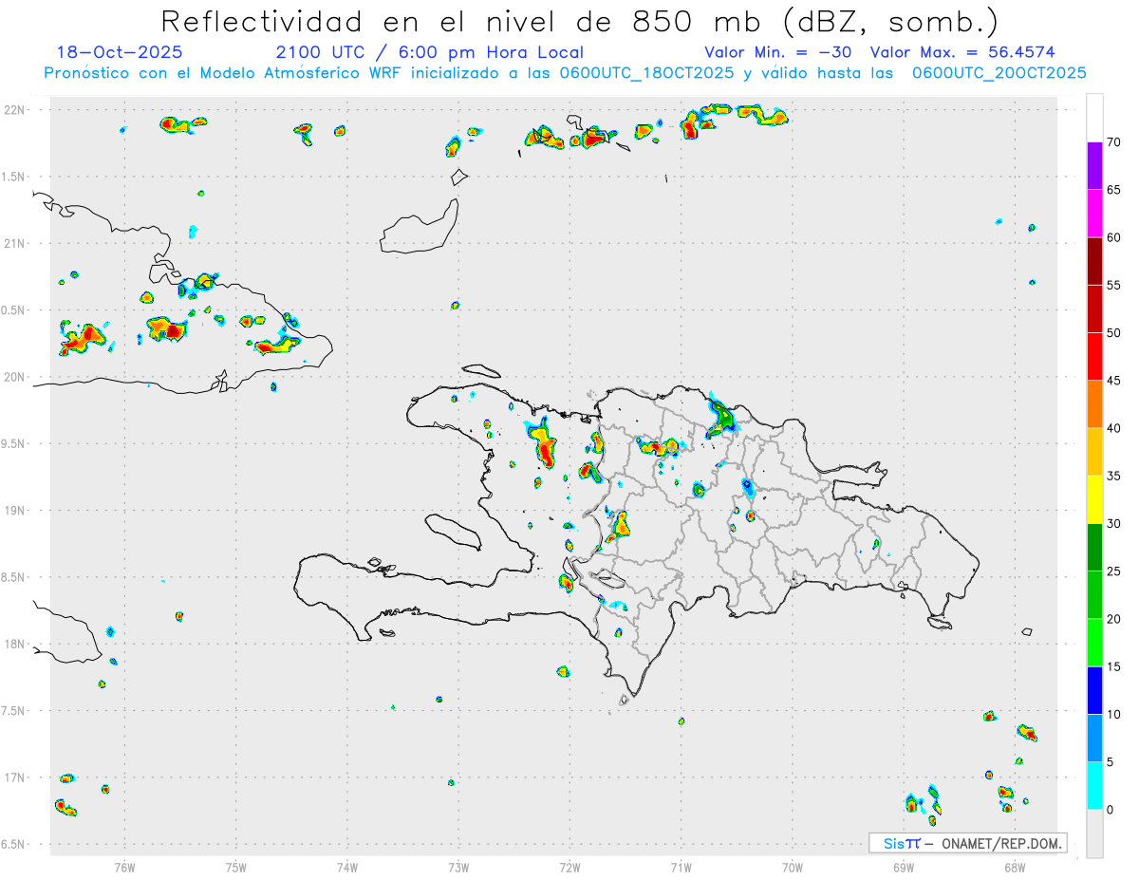Click the colorbar tick label '5'
The height and width of the screenshot is (880, 1139).
point(1111,762)
